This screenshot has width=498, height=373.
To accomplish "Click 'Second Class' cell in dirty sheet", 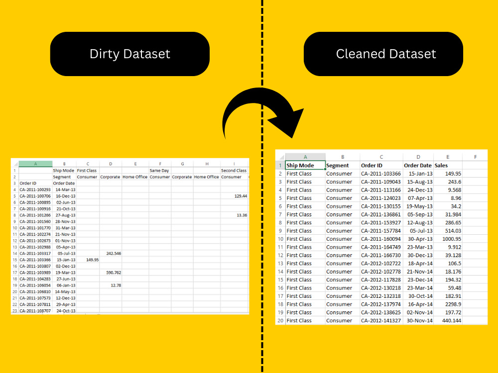I will click(234, 170).
